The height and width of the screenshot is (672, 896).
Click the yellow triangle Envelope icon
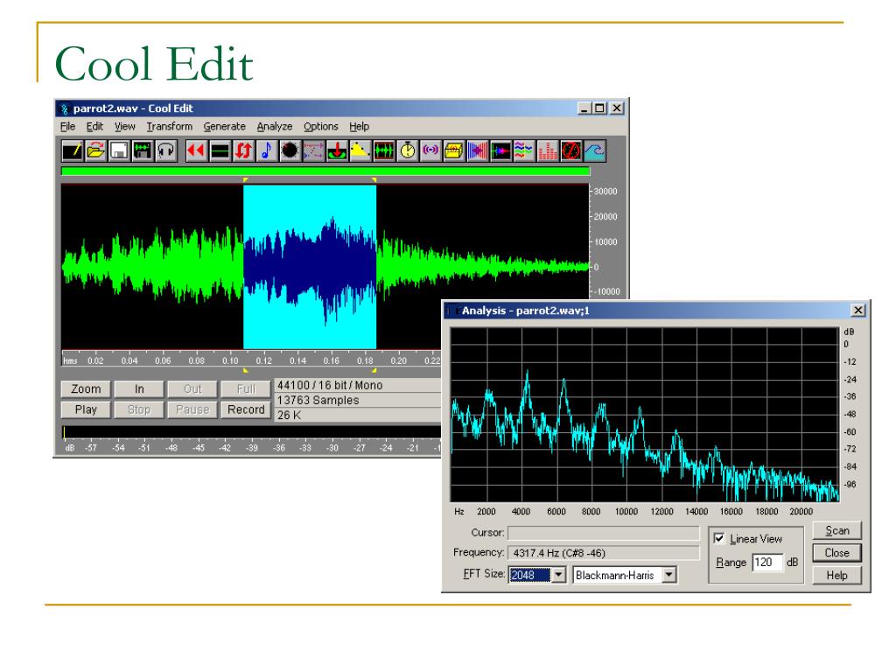[x=360, y=150]
